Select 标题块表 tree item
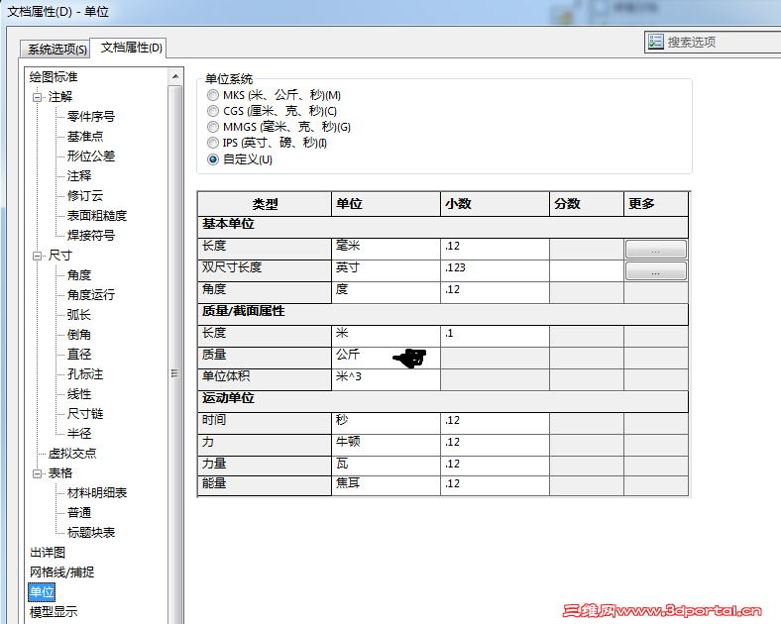Image resolution: width=781 pixels, height=624 pixels. pos(91,533)
